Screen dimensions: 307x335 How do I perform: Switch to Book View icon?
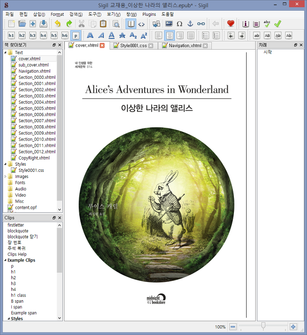pos(130,24)
